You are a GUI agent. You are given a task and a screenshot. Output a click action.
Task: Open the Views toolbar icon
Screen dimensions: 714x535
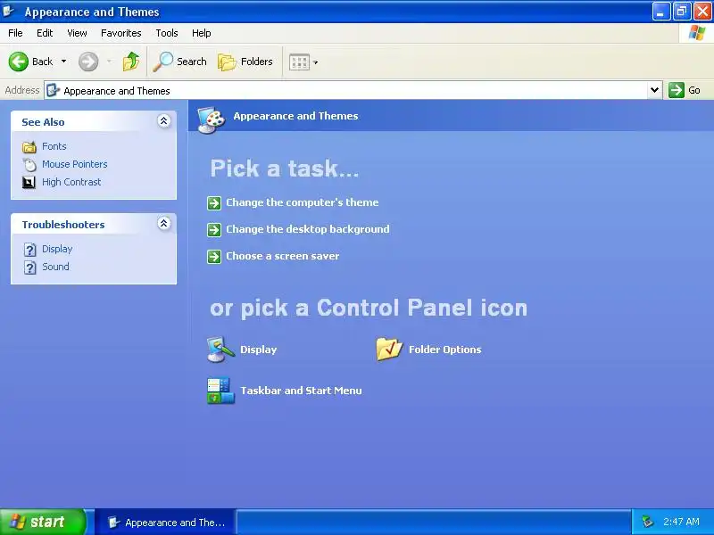pos(299,62)
